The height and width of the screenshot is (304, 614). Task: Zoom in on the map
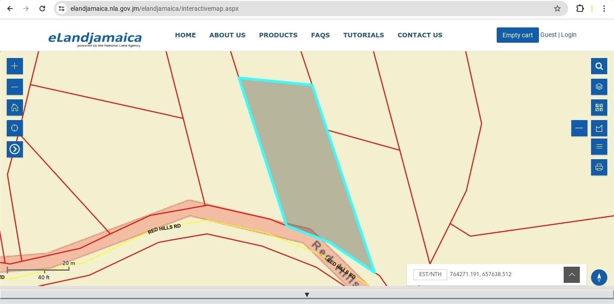[14, 66]
